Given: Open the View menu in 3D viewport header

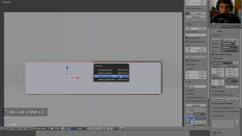Looking at the screenshot, I should coord(9,128).
